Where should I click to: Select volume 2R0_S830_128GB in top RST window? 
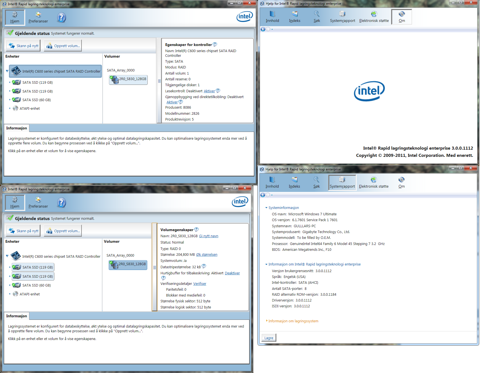(x=128, y=80)
